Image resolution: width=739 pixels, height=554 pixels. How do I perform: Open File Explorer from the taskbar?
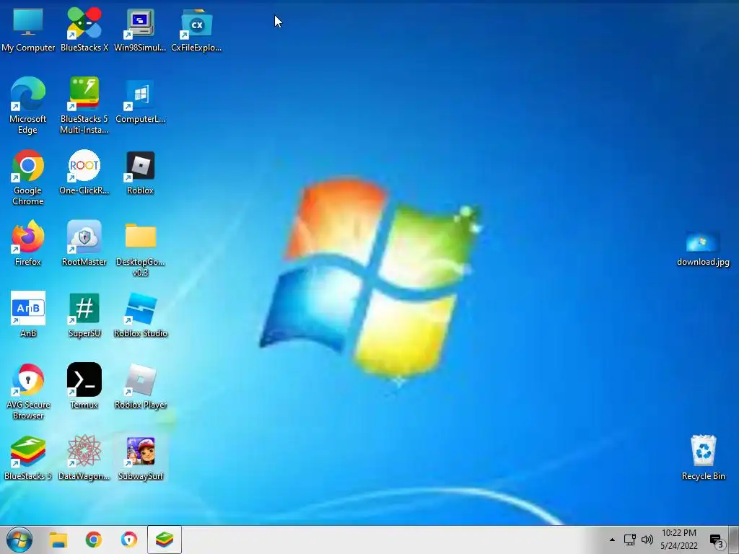click(x=58, y=540)
